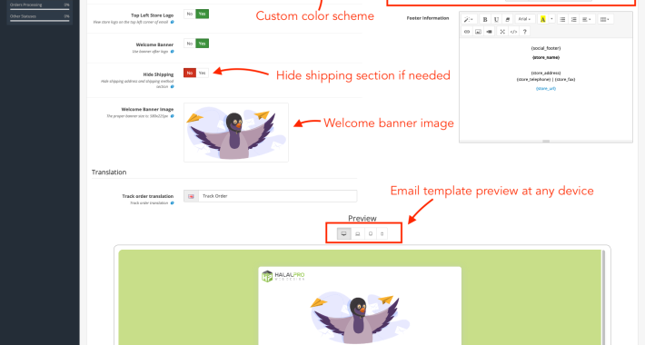Viewport: 645px width, 345px height.
Task: Set Top Left Store Logo to No
Action: [190, 14]
